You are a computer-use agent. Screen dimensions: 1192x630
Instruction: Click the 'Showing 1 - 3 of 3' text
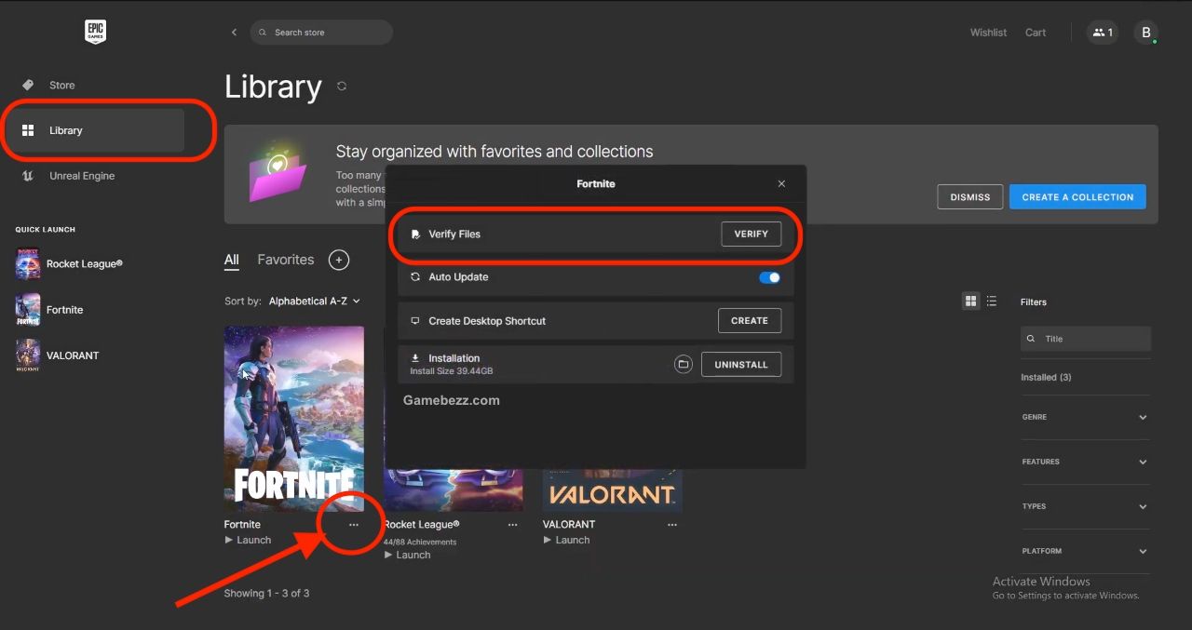click(x=266, y=593)
